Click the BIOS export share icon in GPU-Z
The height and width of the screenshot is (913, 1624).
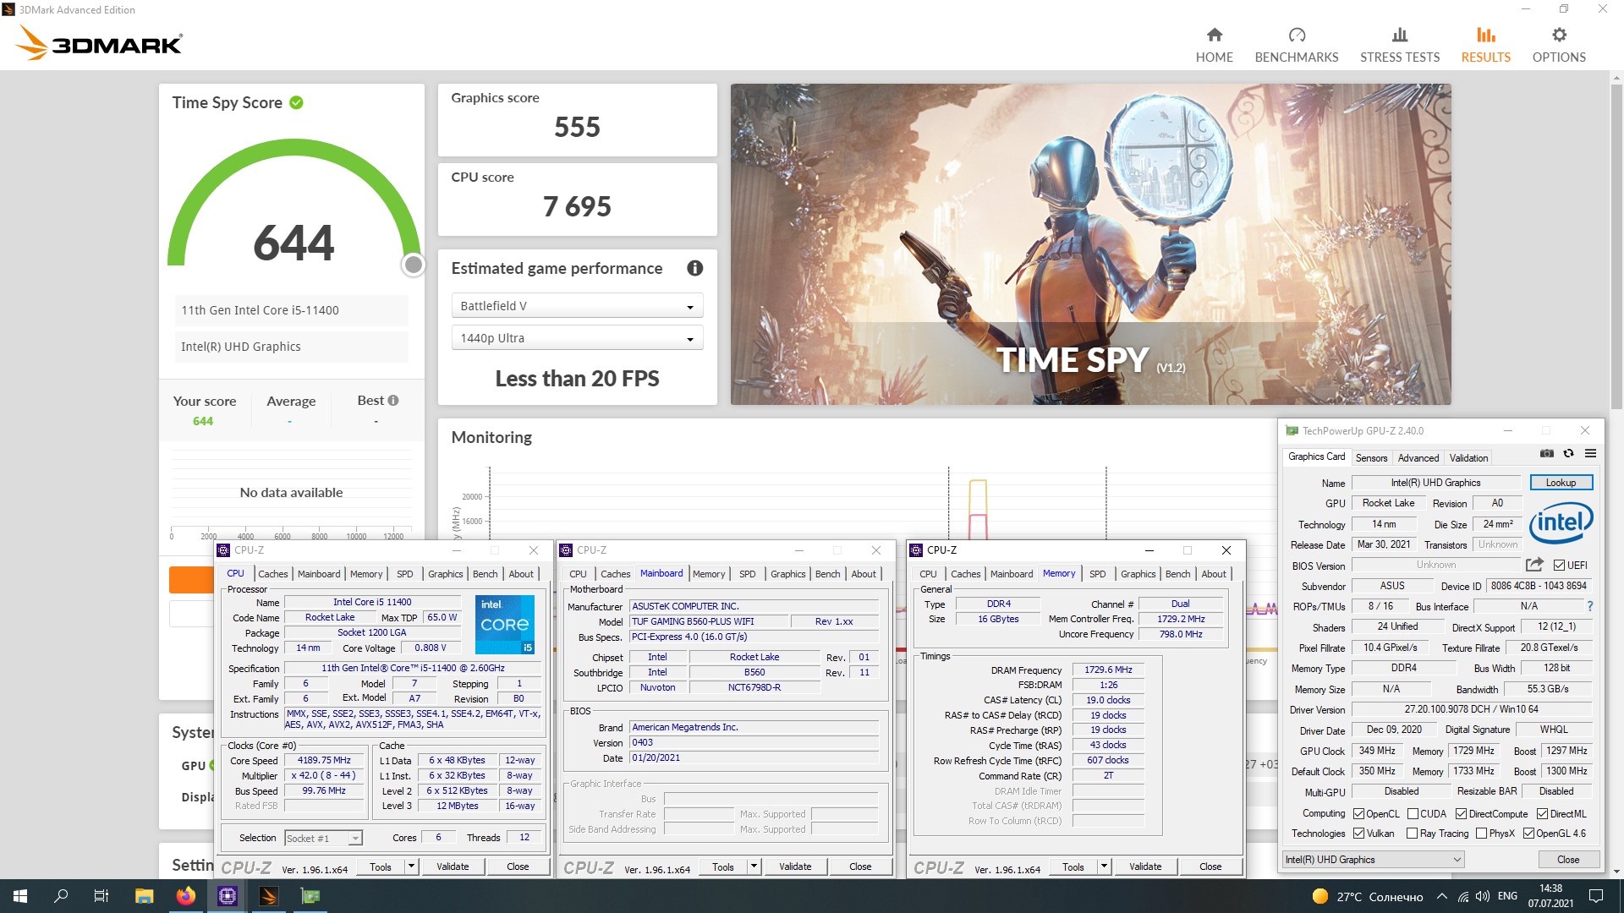(1534, 565)
